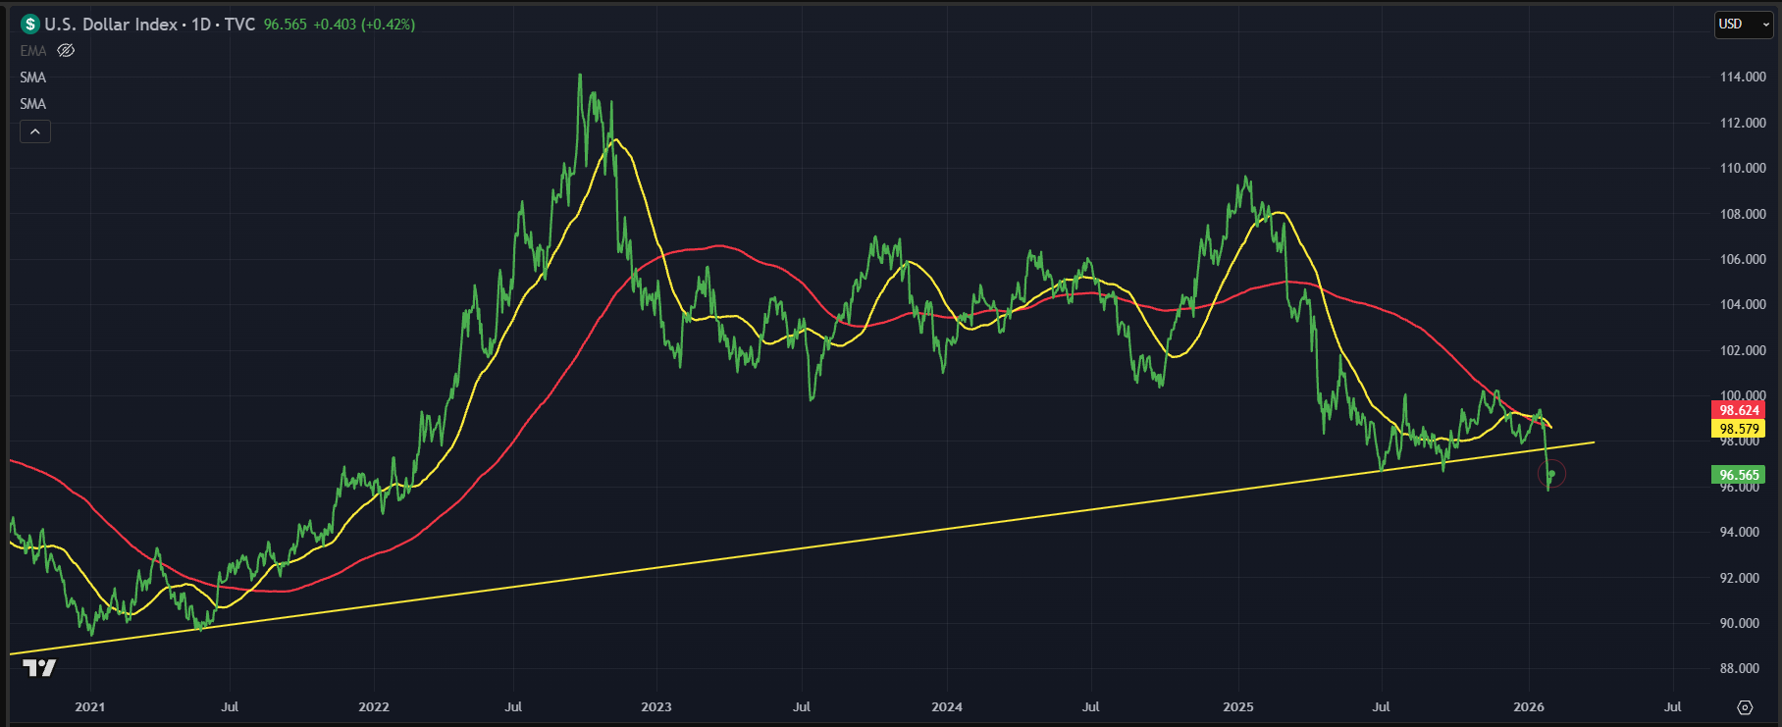This screenshot has width=1782, height=727.
Task: Open chart settings hexagon gear icon
Action: 1744,707
